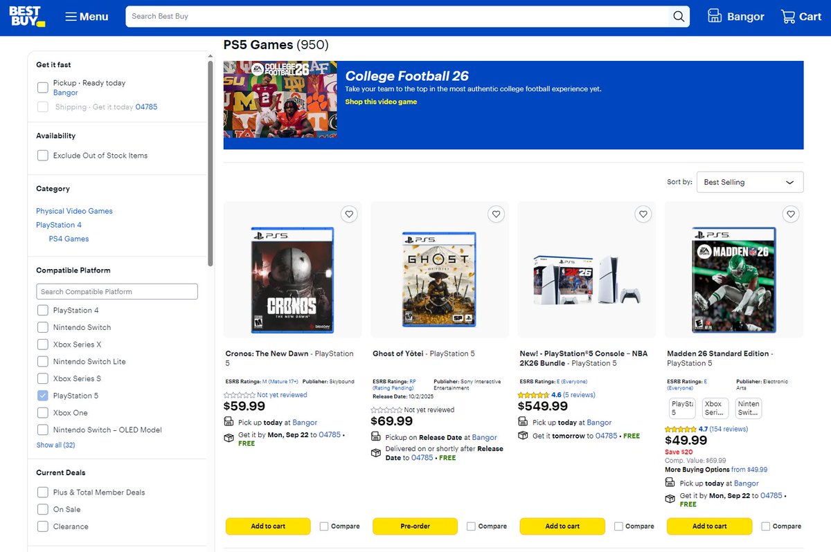Check Nintendo Switch Lite platform filter

click(43, 362)
